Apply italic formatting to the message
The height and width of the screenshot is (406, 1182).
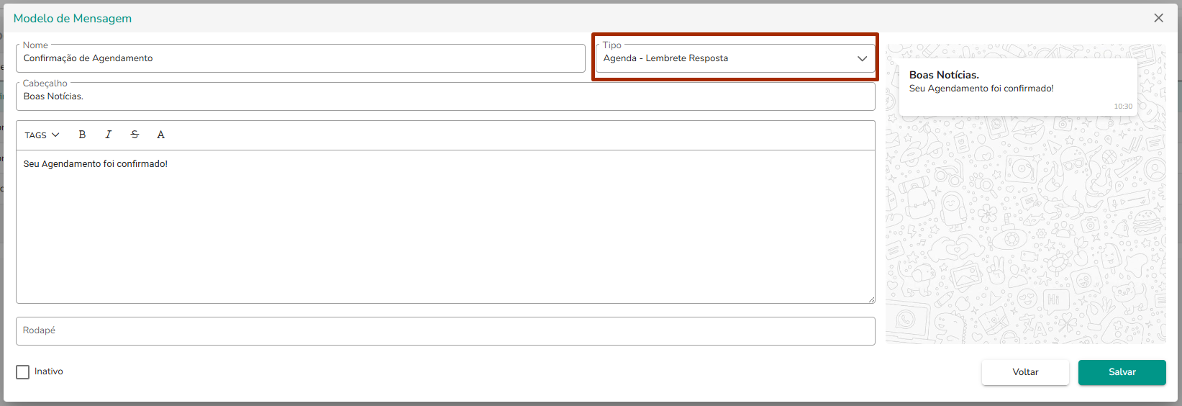[x=108, y=135]
